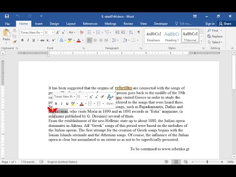Click the 174 words count in status bar
Image resolution: width=236 pixels, height=177 pixels.
pos(28,162)
